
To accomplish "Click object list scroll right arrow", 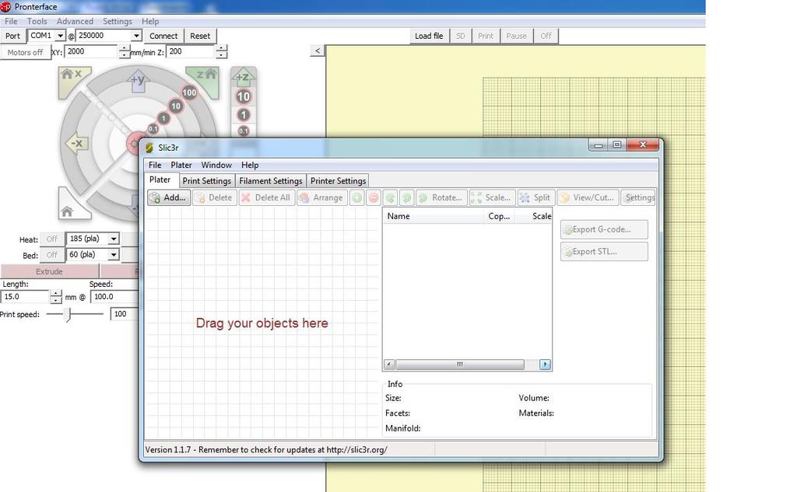I will (545, 365).
